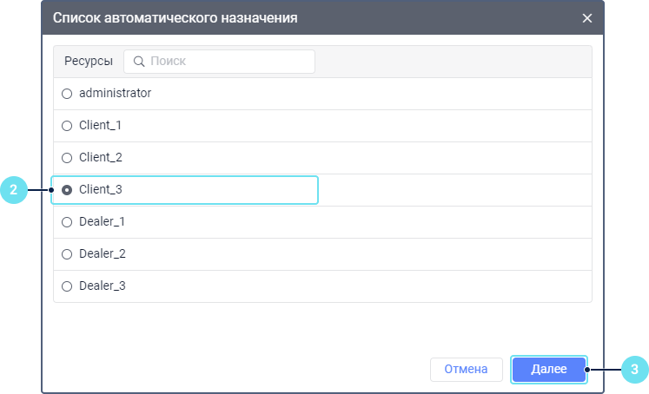Select the Client_3 radio button
This screenshot has width=649, height=394.
click(67, 190)
